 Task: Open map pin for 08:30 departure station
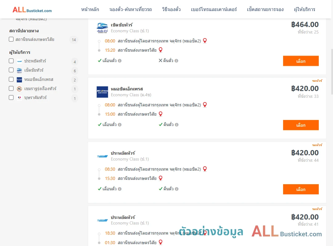click(x=205, y=169)
